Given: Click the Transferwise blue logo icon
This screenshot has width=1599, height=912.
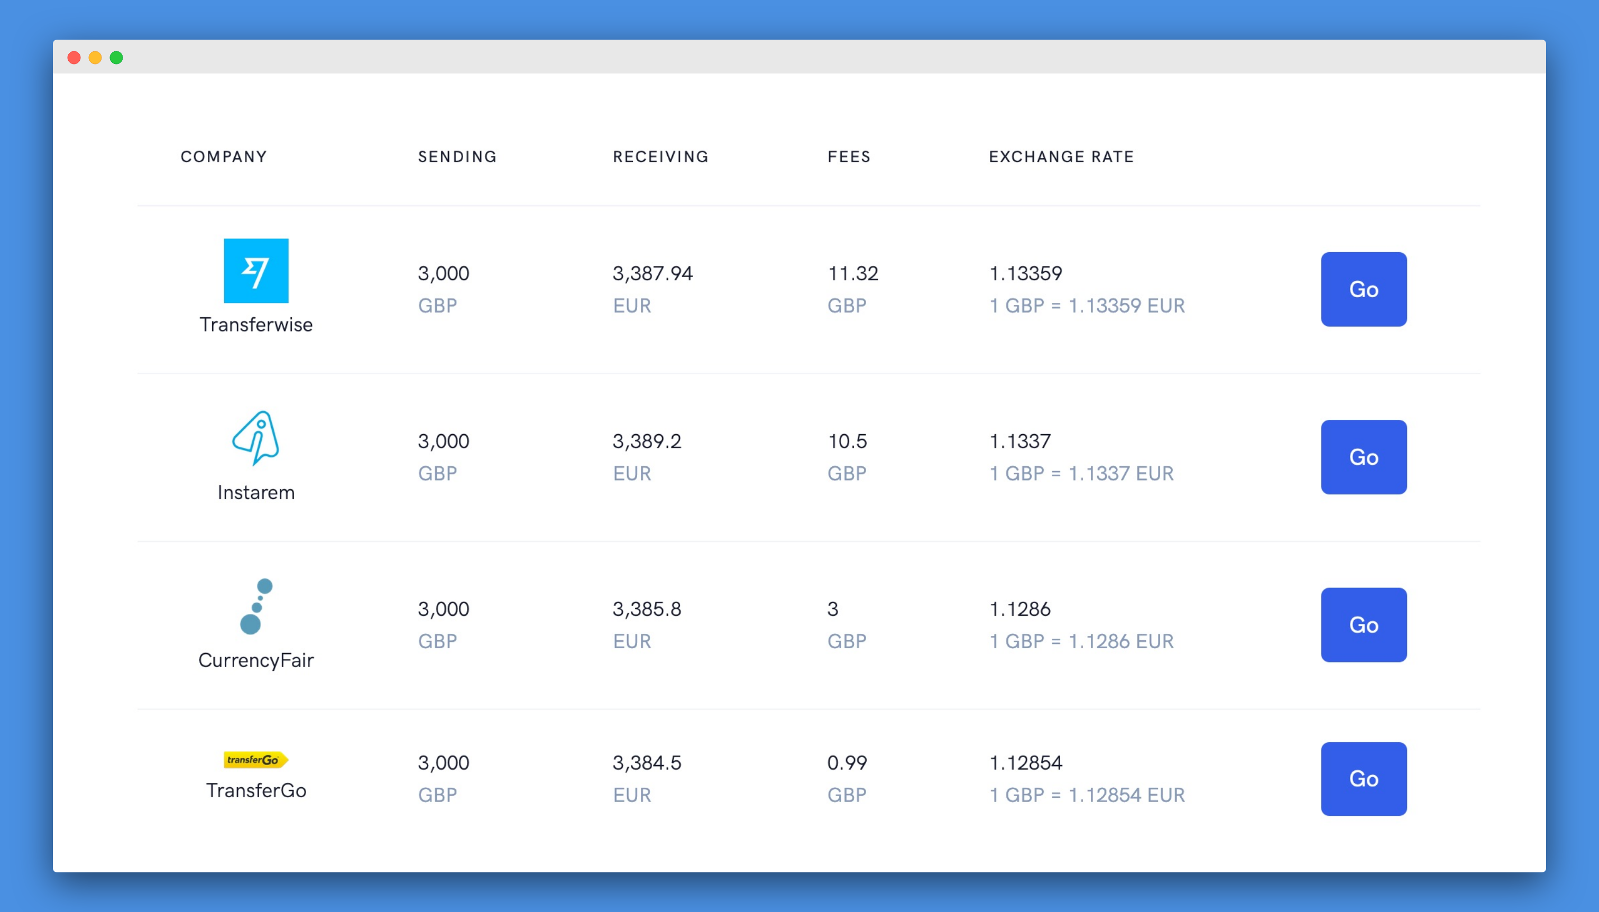Looking at the screenshot, I should [255, 271].
